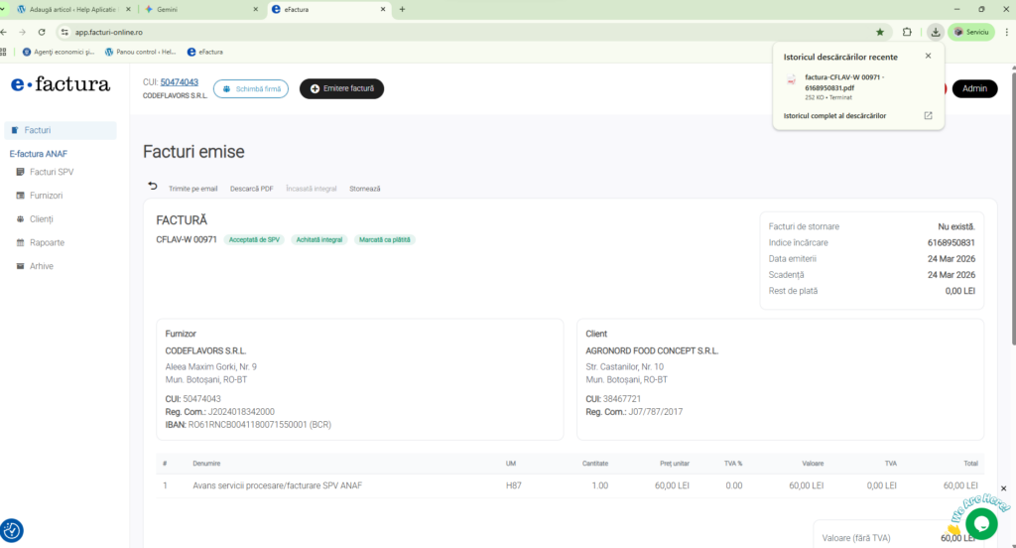
Task: Click the Emitere factură button
Action: click(x=341, y=88)
